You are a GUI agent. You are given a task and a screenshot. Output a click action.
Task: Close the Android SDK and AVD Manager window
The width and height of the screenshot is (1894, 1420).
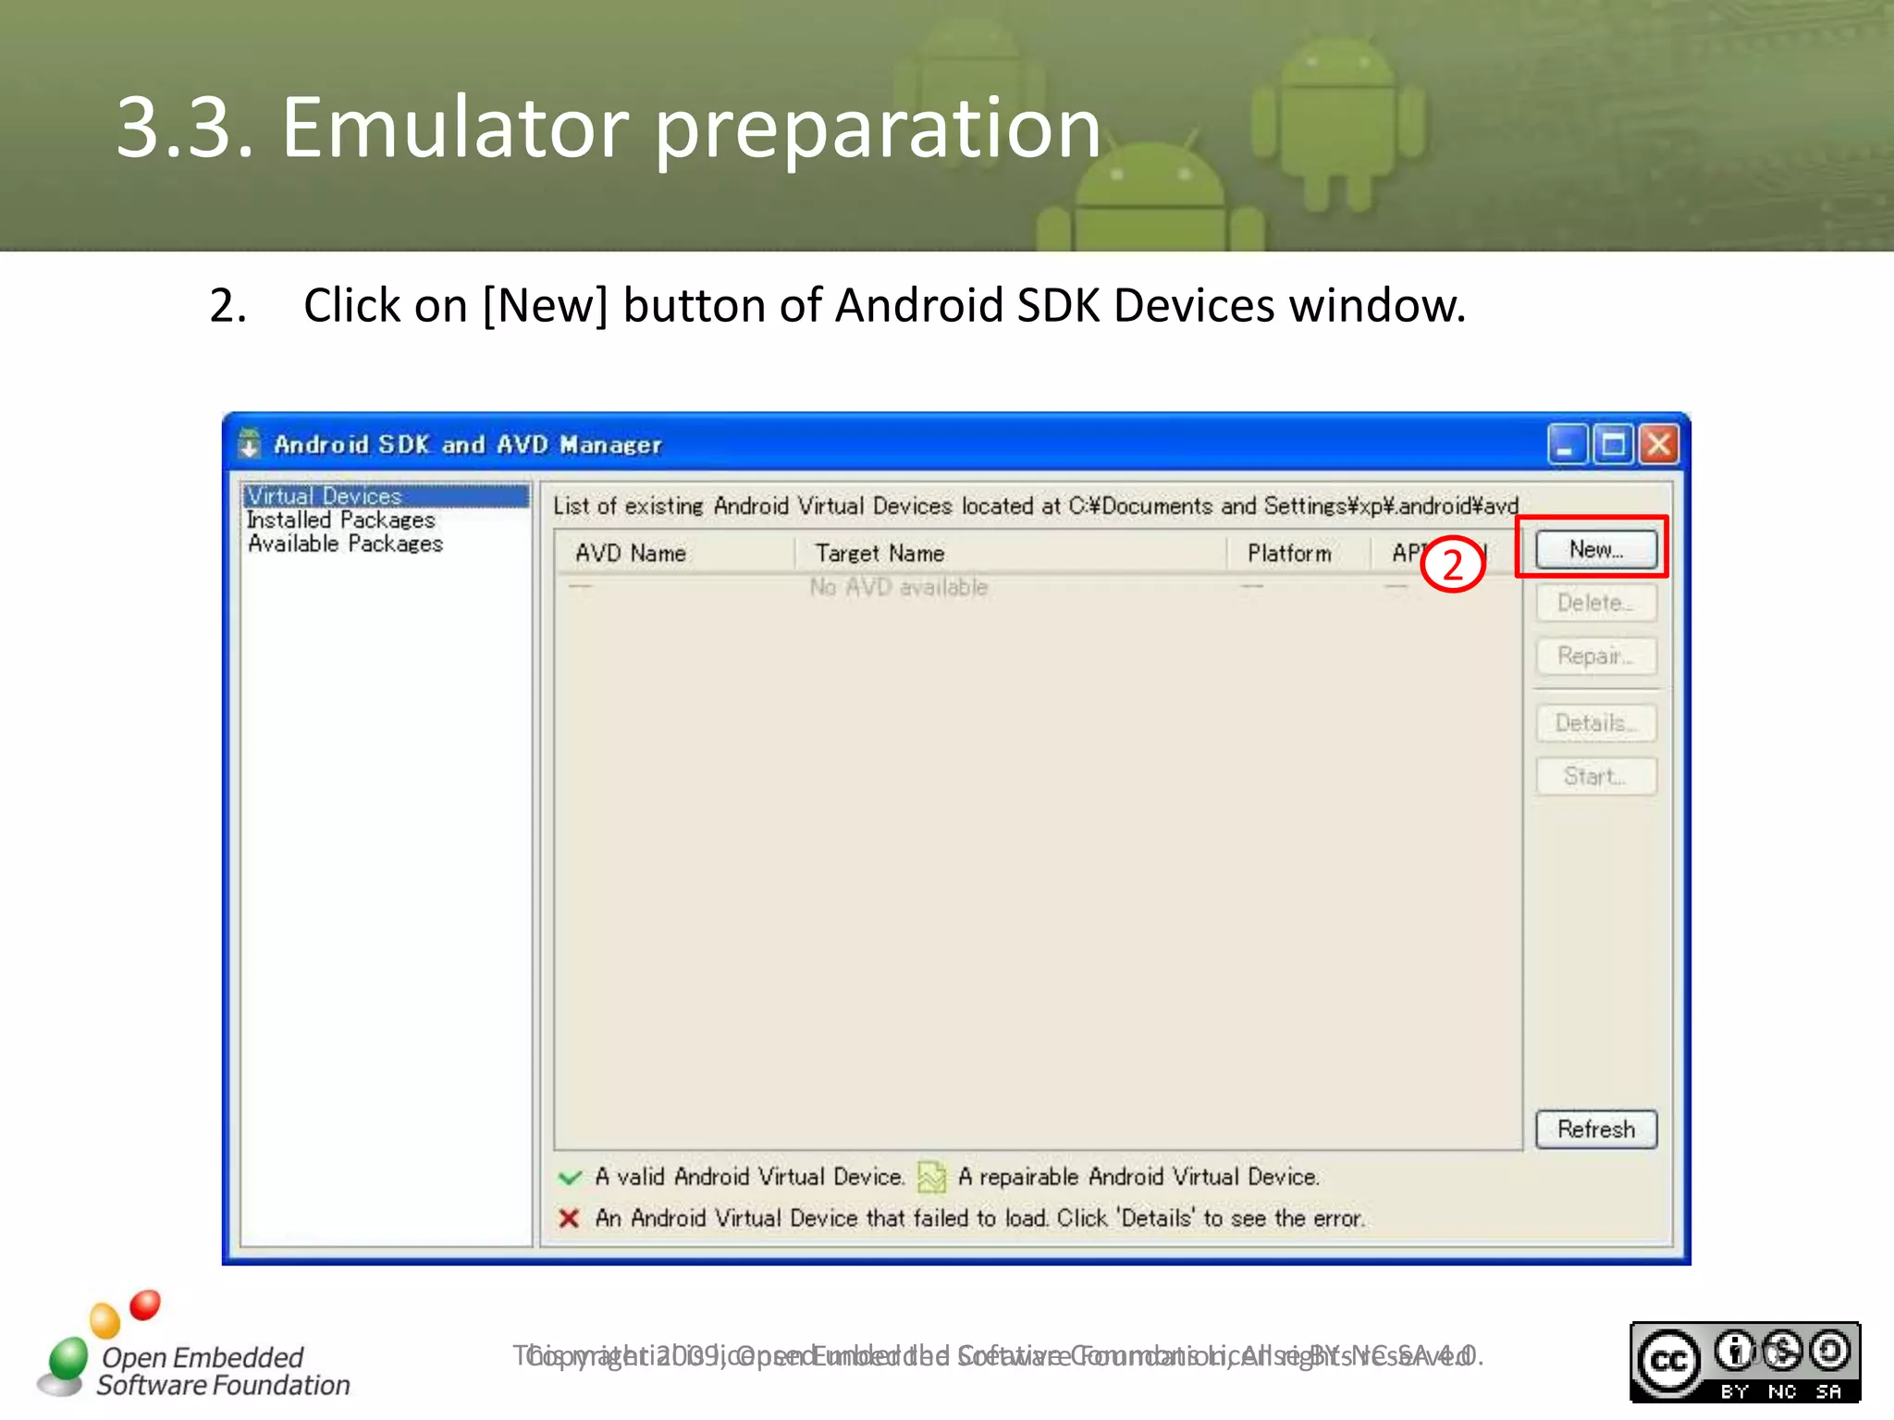(1659, 445)
